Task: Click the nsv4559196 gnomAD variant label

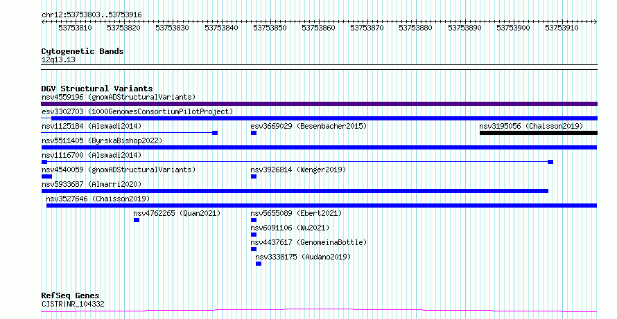Action: 119,97
